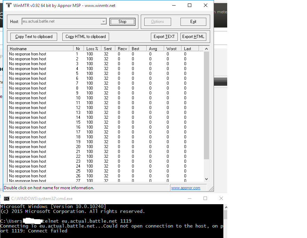Click the host field eu.actual.battle.net
The width and height of the screenshot is (307, 238).
61,22
